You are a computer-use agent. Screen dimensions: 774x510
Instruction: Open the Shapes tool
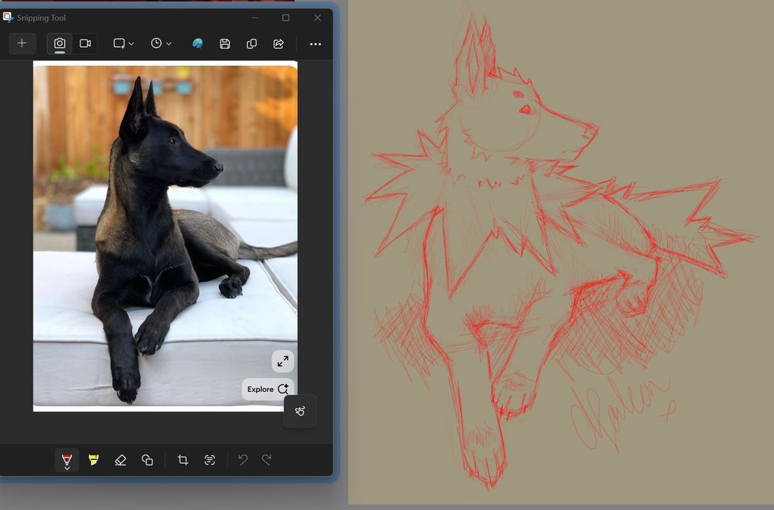point(147,460)
